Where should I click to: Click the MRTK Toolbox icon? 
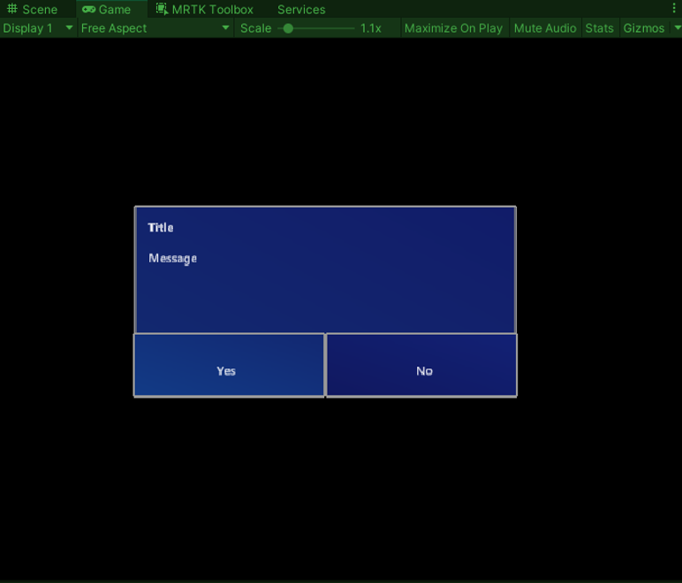tap(162, 9)
